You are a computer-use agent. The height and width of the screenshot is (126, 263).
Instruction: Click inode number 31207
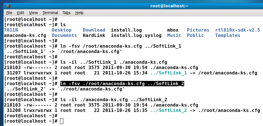click(x=14, y=73)
